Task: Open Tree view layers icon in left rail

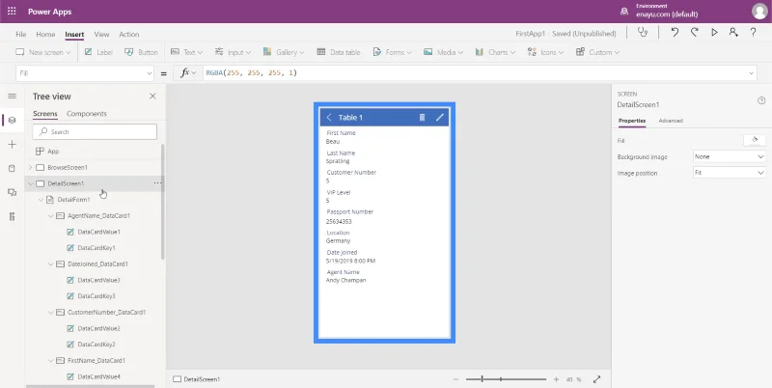Action: pyautogui.click(x=12, y=120)
